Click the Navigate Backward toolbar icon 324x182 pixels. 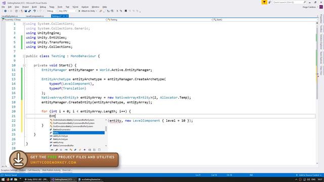6,11
